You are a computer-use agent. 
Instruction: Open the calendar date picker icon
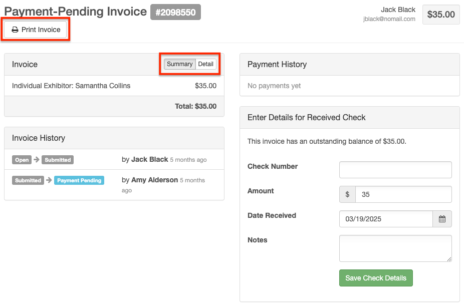442,219
